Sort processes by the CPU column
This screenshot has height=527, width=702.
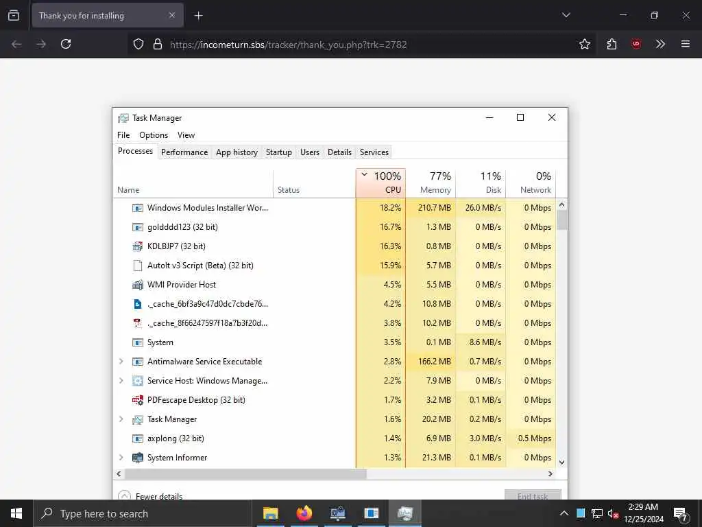tap(380, 183)
